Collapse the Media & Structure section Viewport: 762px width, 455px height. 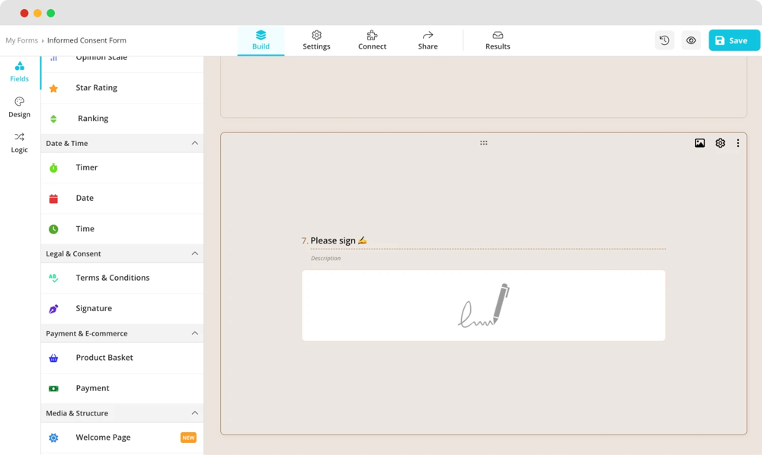194,413
